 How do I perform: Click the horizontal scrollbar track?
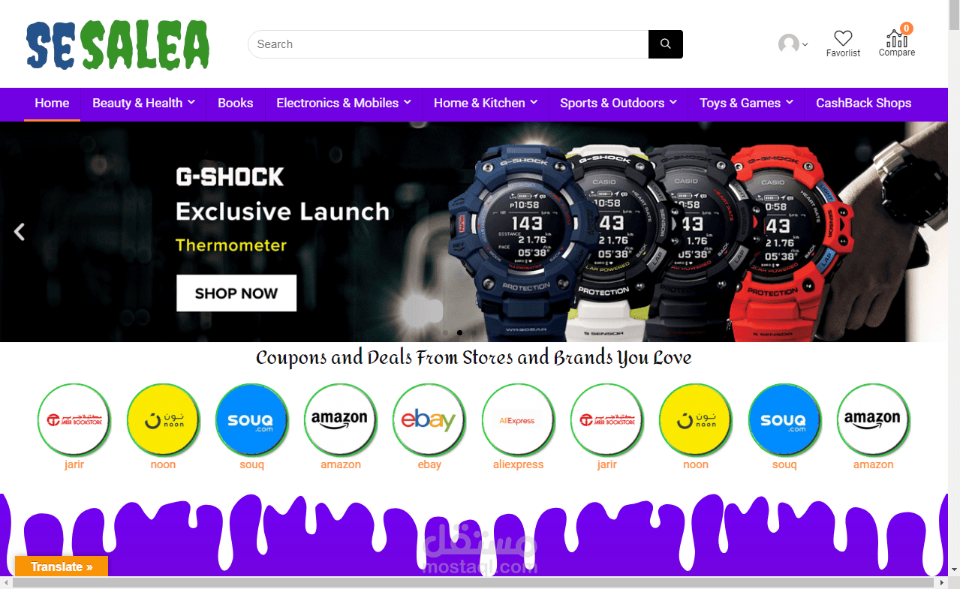click(473, 582)
